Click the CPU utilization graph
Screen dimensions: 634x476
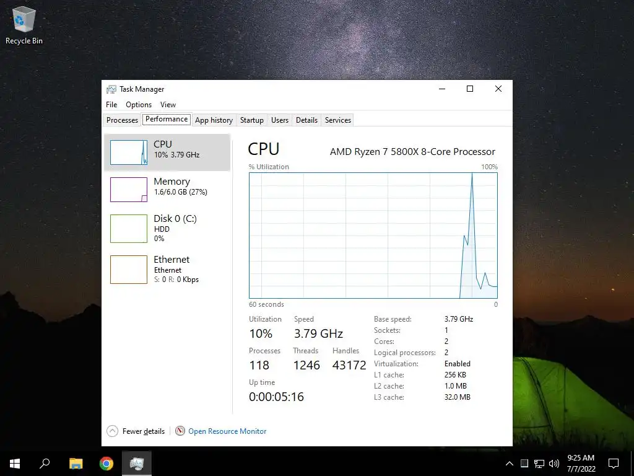(373, 236)
